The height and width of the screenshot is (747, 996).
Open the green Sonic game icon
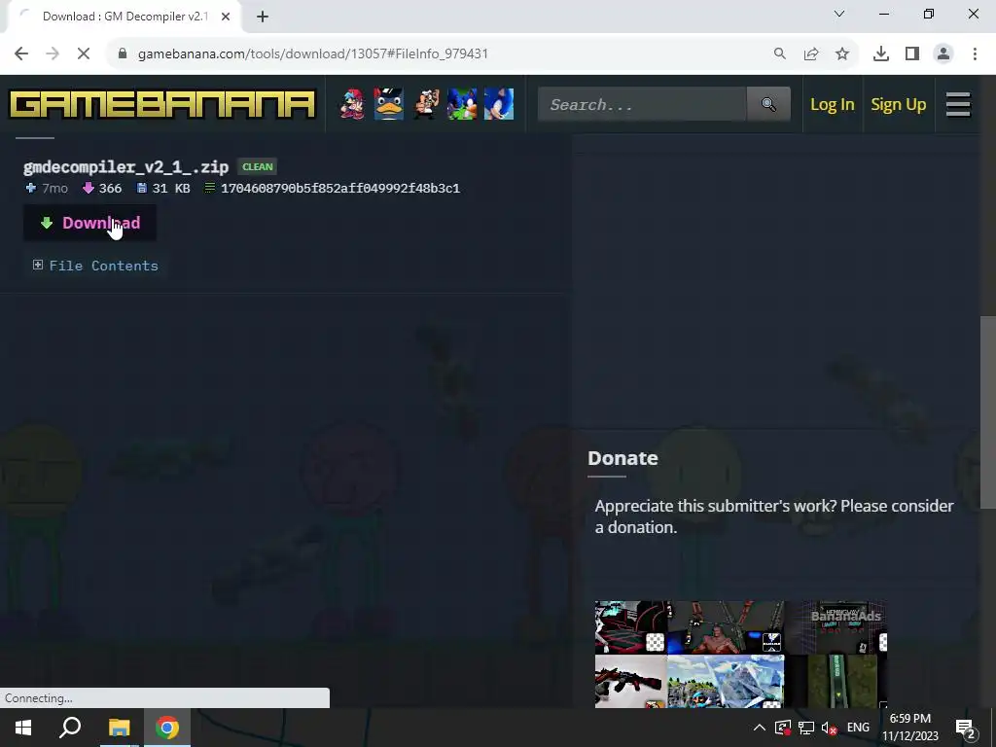tap(462, 104)
